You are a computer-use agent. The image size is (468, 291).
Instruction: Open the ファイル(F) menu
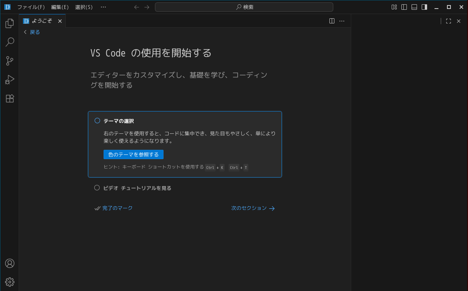pos(31,7)
